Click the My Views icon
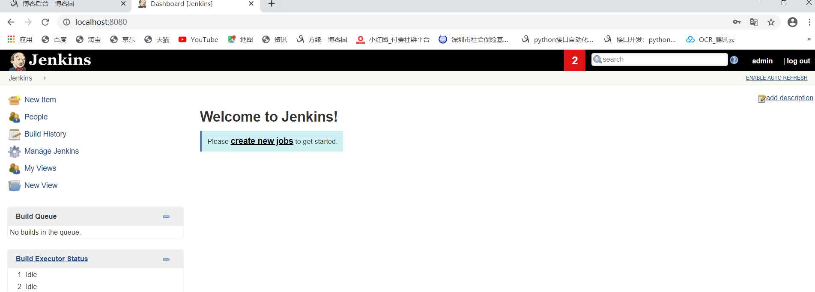Screen dimensions: 815x292 (x=15, y=169)
